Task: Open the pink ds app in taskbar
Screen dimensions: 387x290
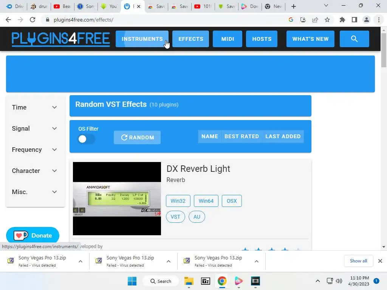Action: 239,281
